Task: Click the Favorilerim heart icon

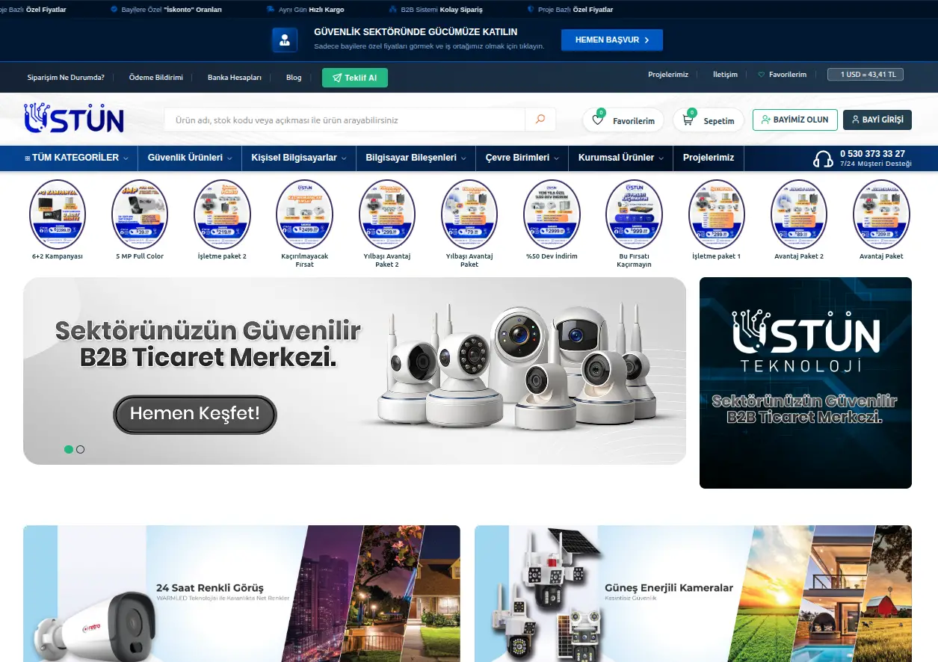Action: pos(598,119)
